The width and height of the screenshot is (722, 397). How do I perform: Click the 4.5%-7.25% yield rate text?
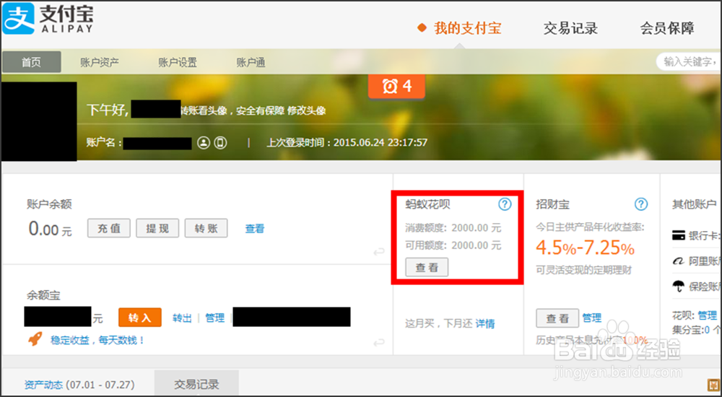(x=586, y=249)
